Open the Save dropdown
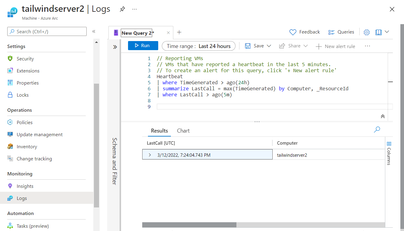 tap(258, 46)
